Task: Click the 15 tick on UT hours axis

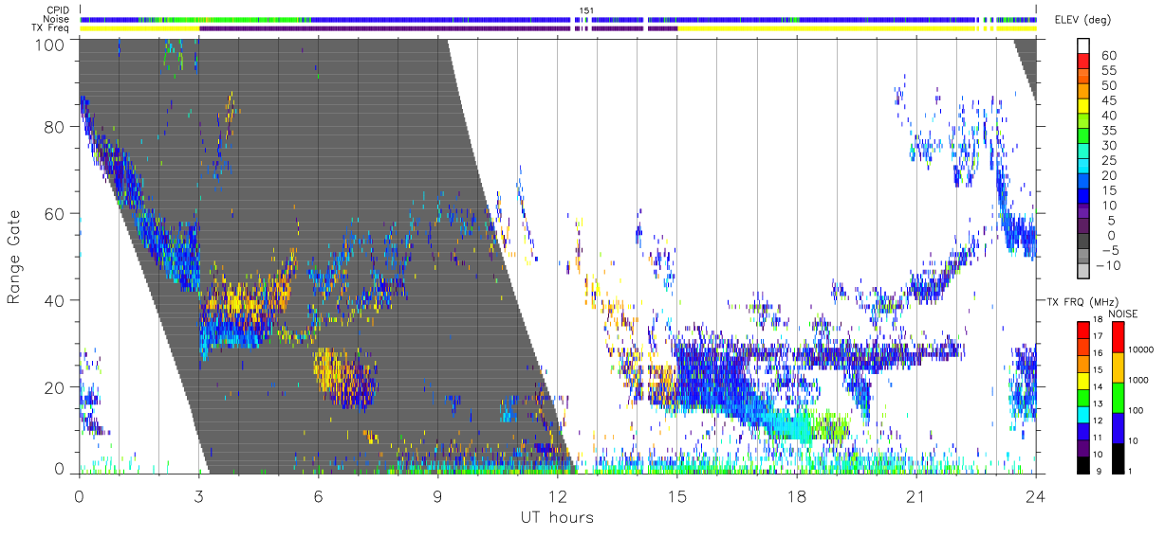Action: pyautogui.click(x=677, y=496)
